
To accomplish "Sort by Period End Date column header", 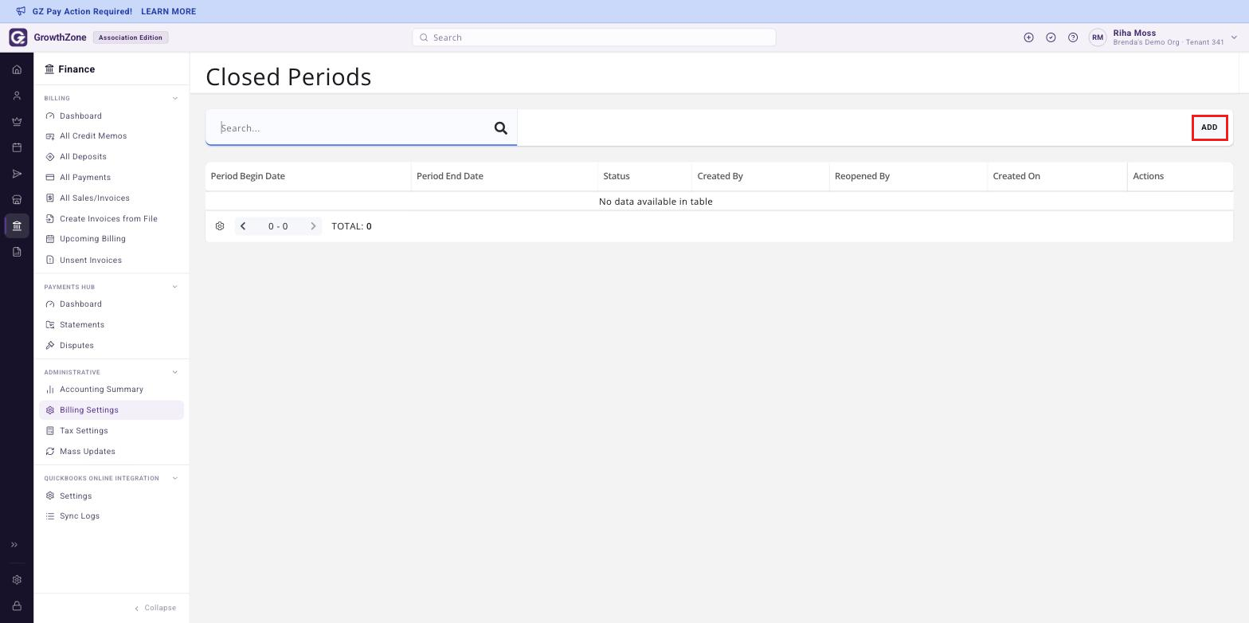I will click(504, 176).
